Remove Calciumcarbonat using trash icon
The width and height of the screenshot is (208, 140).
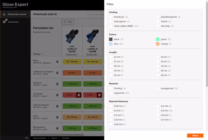pos(57,106)
